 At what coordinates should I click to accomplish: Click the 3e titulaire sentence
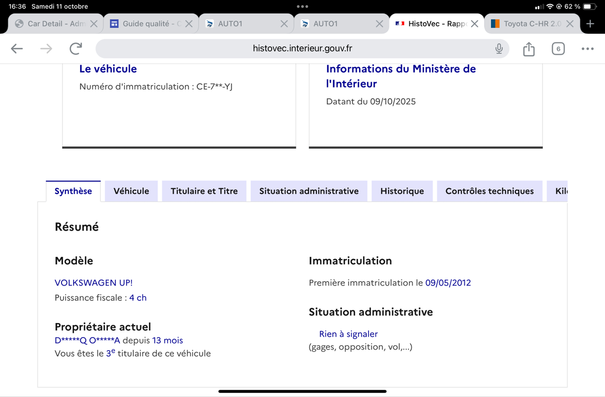[x=133, y=353]
